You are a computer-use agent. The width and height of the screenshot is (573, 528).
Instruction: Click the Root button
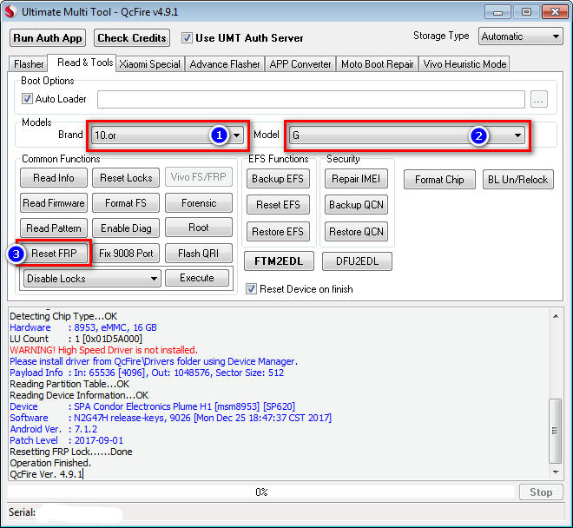pyautogui.click(x=199, y=228)
